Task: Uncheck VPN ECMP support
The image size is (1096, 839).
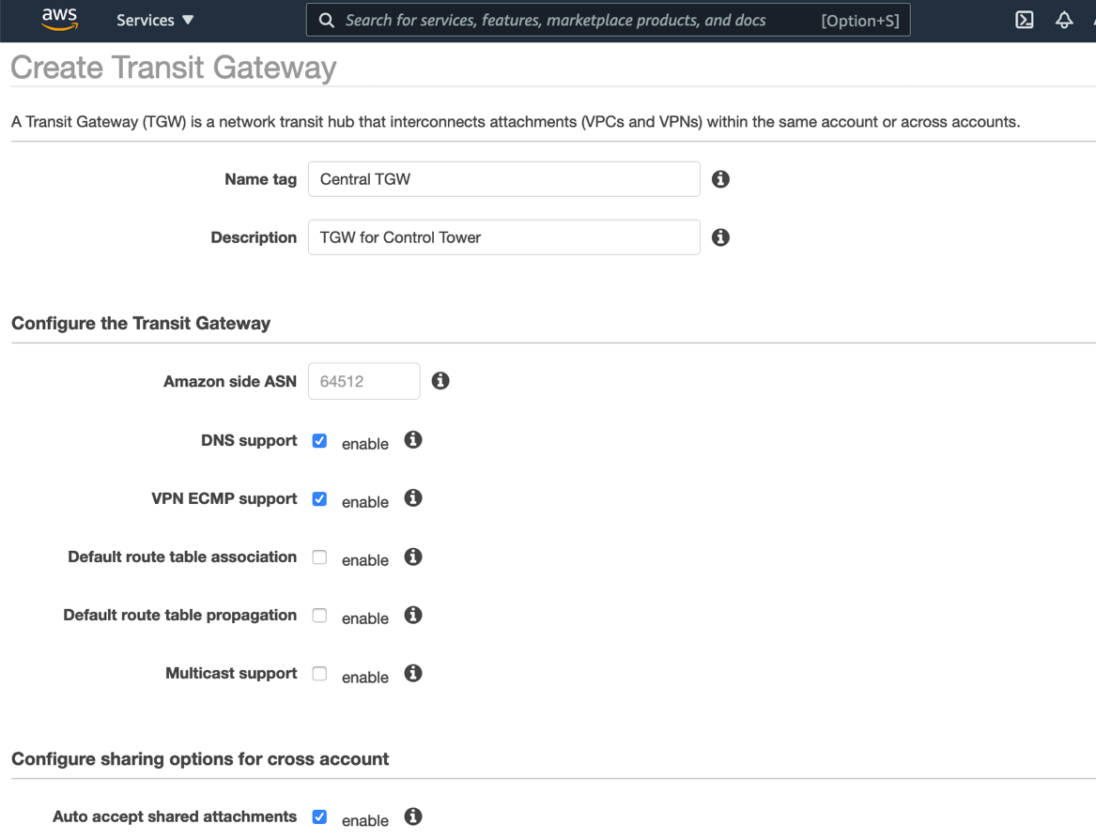Action: point(319,498)
